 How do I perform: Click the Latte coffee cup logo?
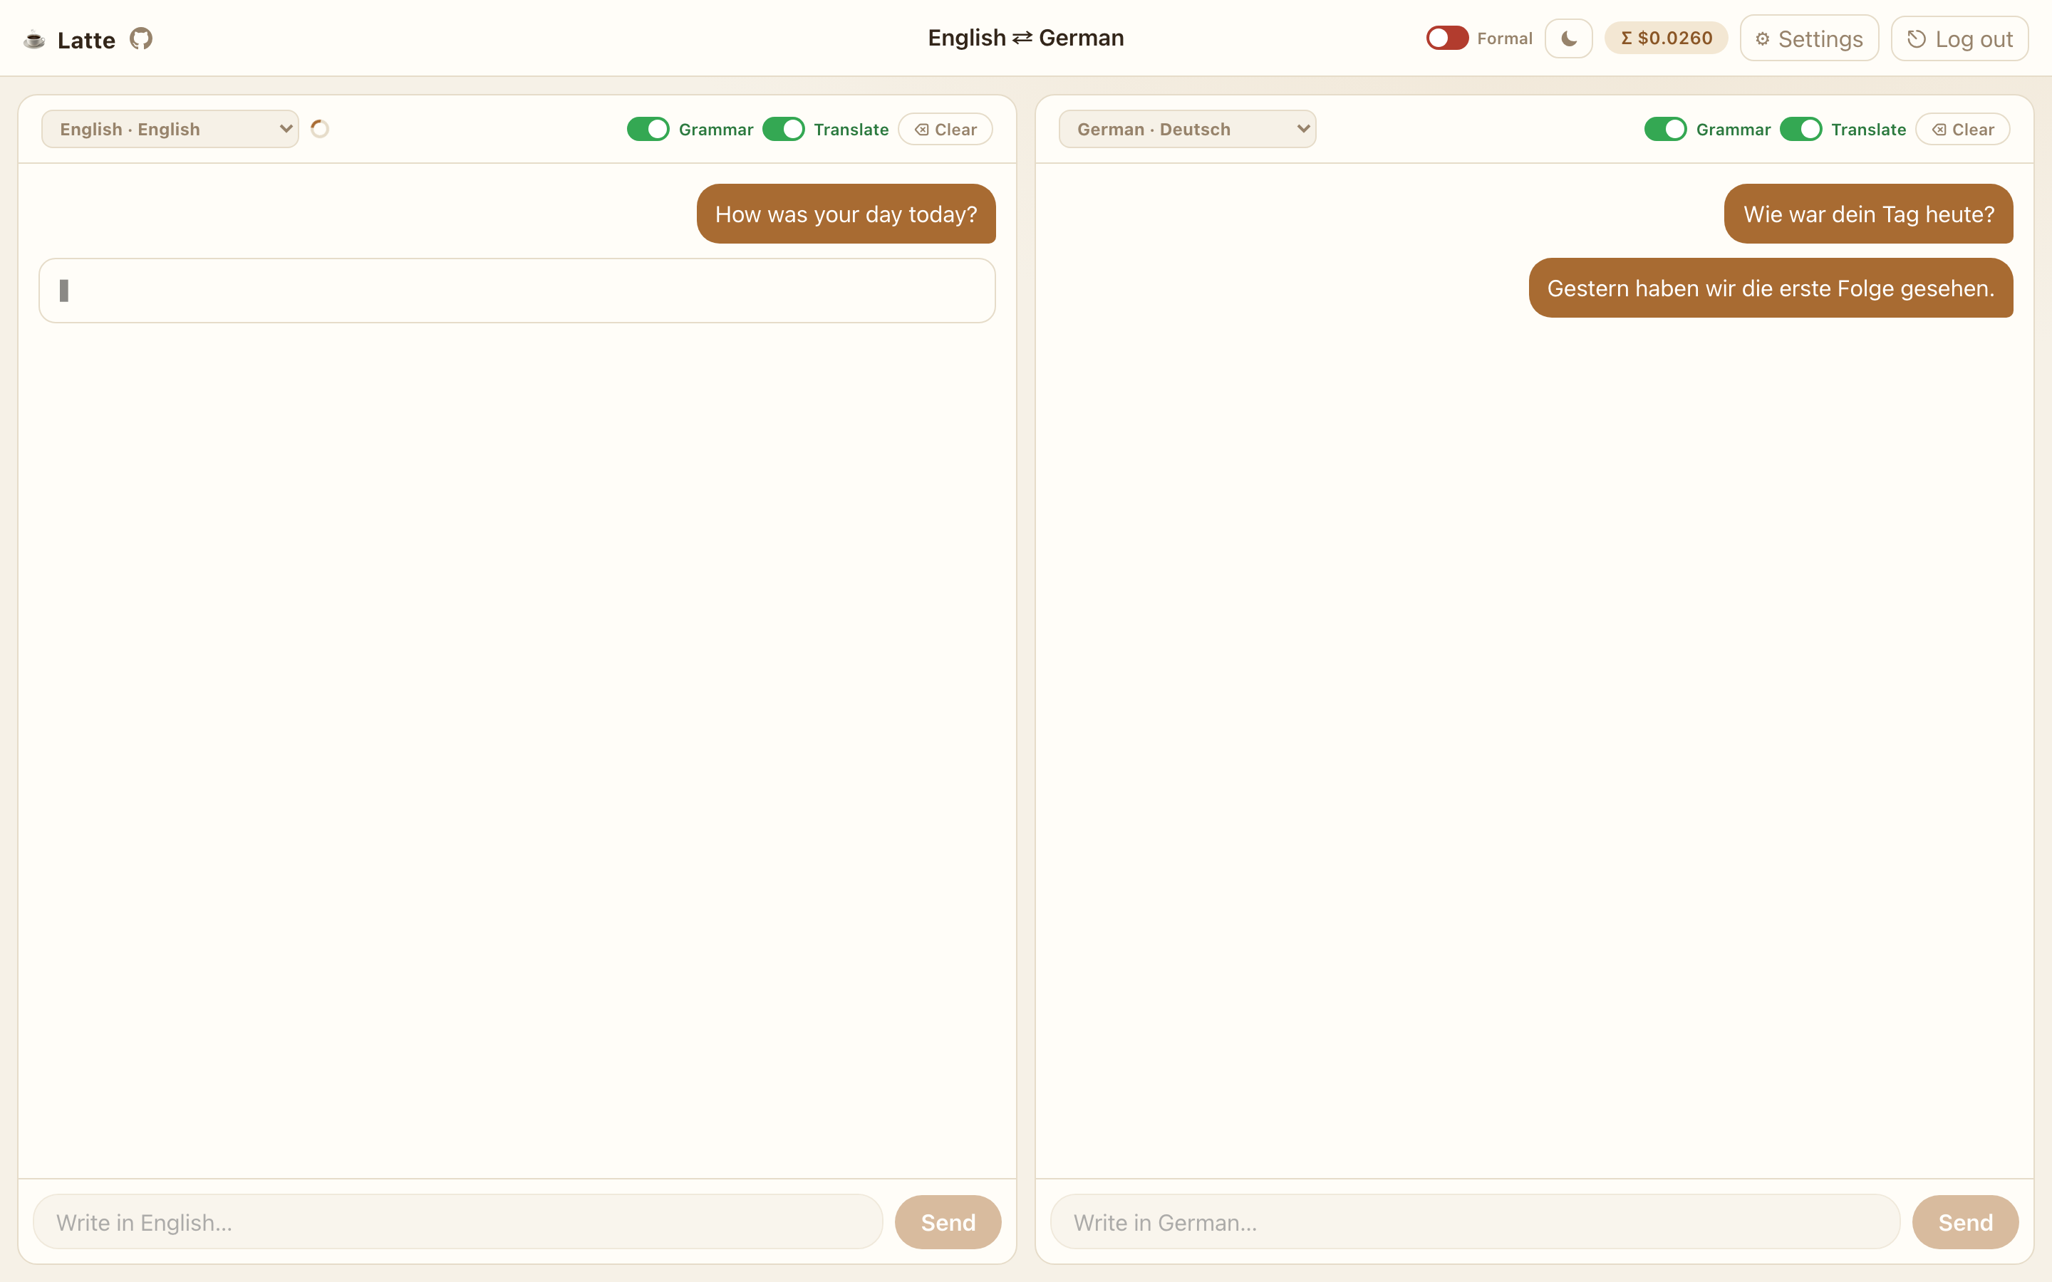[34, 39]
